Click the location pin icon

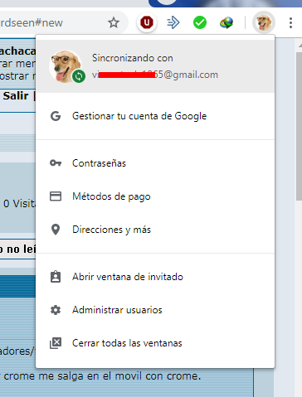[56, 230]
